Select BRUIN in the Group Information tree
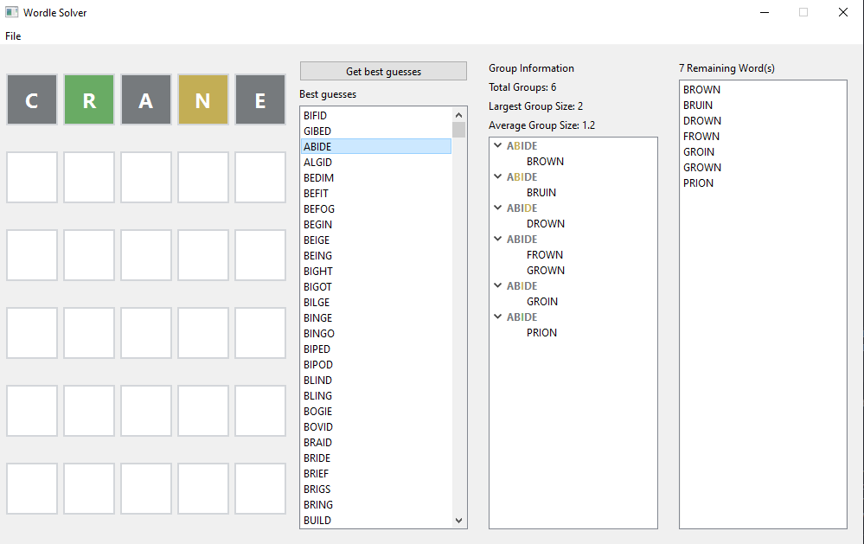The height and width of the screenshot is (544, 864). click(x=541, y=192)
